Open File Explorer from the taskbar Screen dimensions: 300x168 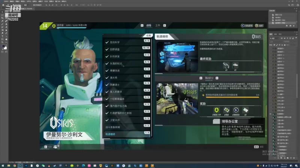[x=9, y=166]
